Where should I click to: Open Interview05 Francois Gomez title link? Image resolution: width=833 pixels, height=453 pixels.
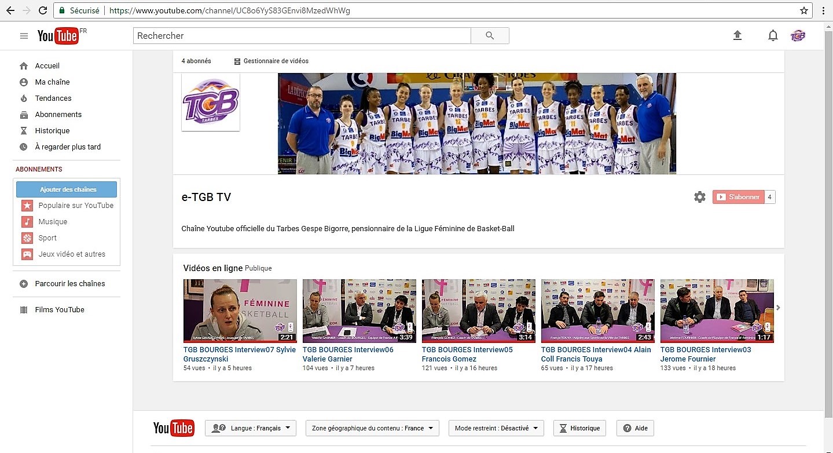tap(467, 355)
